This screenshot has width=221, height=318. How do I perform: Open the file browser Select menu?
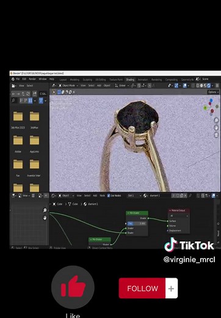[x=30, y=86]
